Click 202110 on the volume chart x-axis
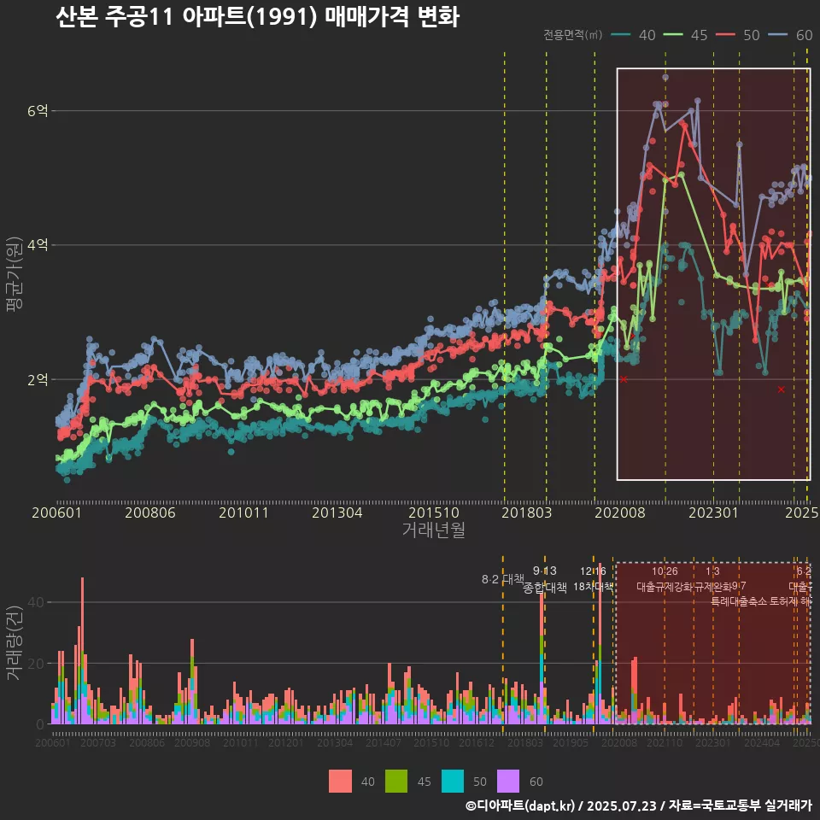The image size is (820, 820). (x=665, y=742)
